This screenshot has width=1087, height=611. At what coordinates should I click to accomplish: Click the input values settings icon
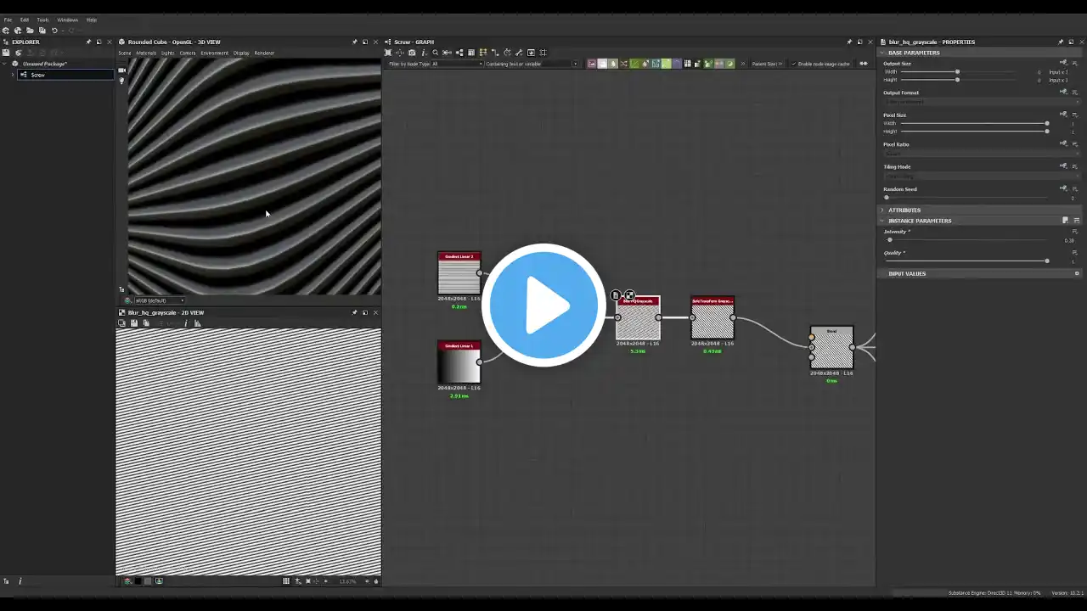[1077, 273]
